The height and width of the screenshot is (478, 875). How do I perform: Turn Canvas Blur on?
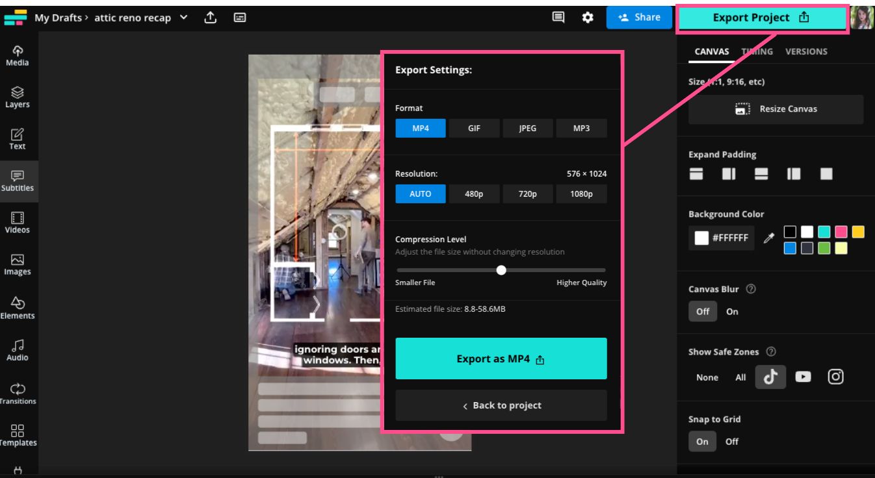click(732, 312)
